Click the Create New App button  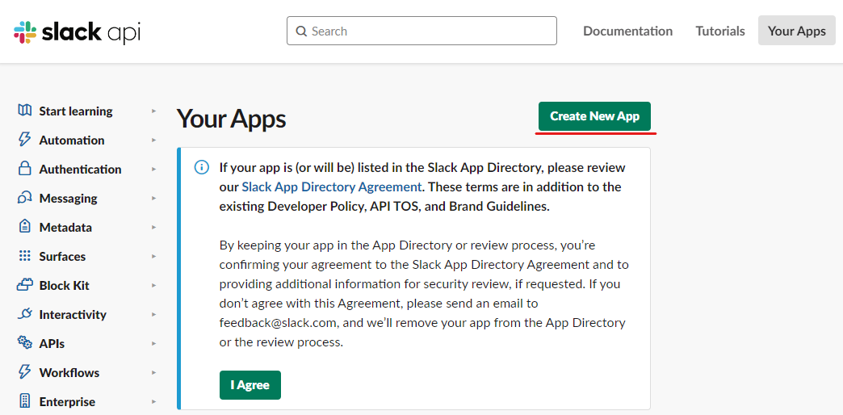tap(594, 116)
